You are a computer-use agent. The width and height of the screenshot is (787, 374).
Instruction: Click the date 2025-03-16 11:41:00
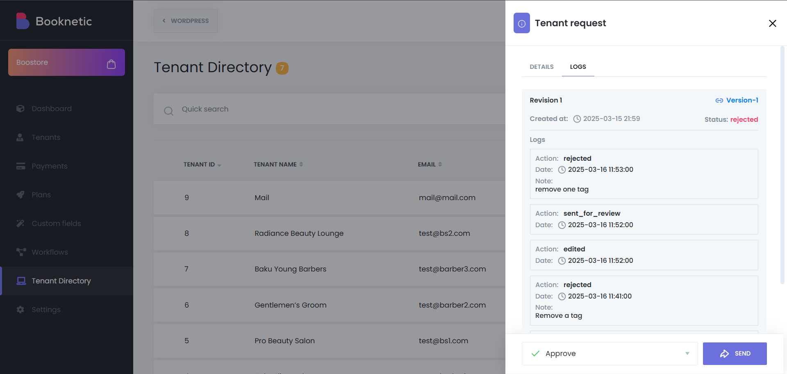click(x=600, y=296)
